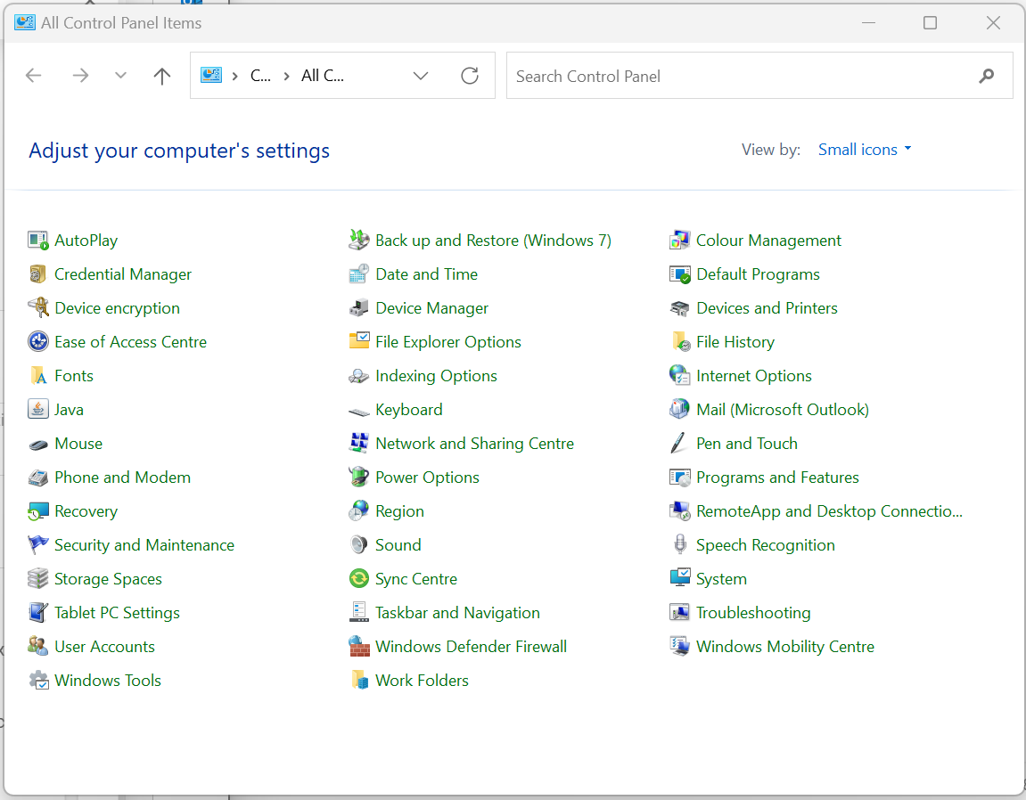Click the Device encryption keys icon
This screenshot has width=1026, height=800.
point(38,308)
